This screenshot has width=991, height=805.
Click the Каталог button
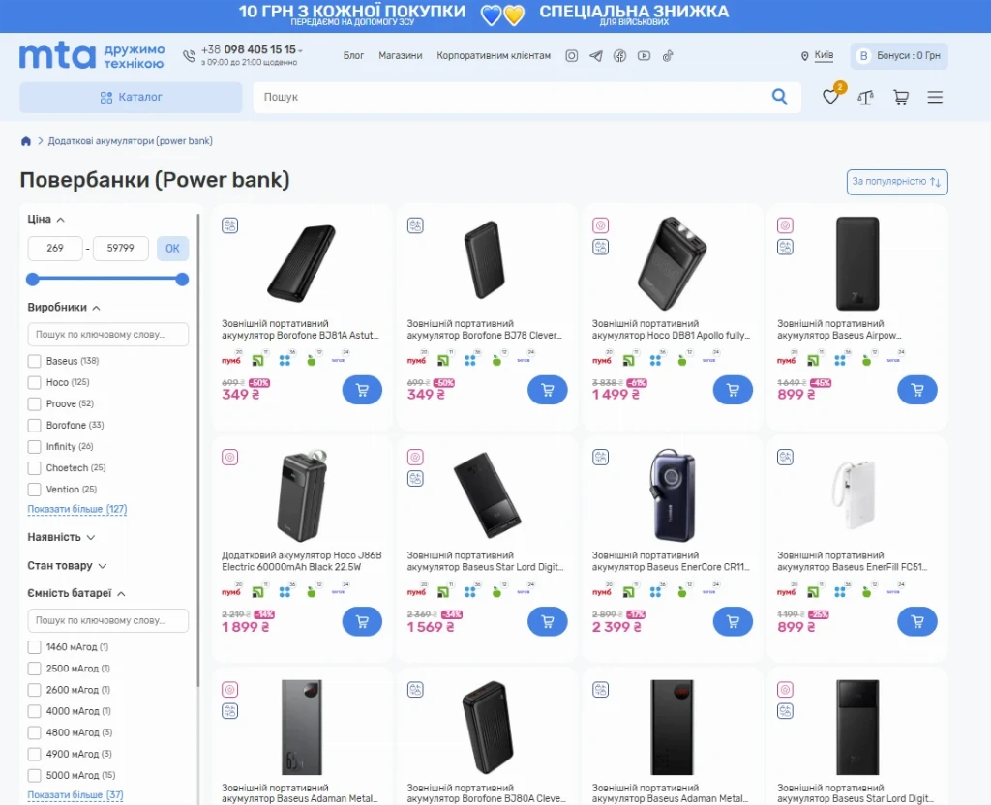[131, 98]
